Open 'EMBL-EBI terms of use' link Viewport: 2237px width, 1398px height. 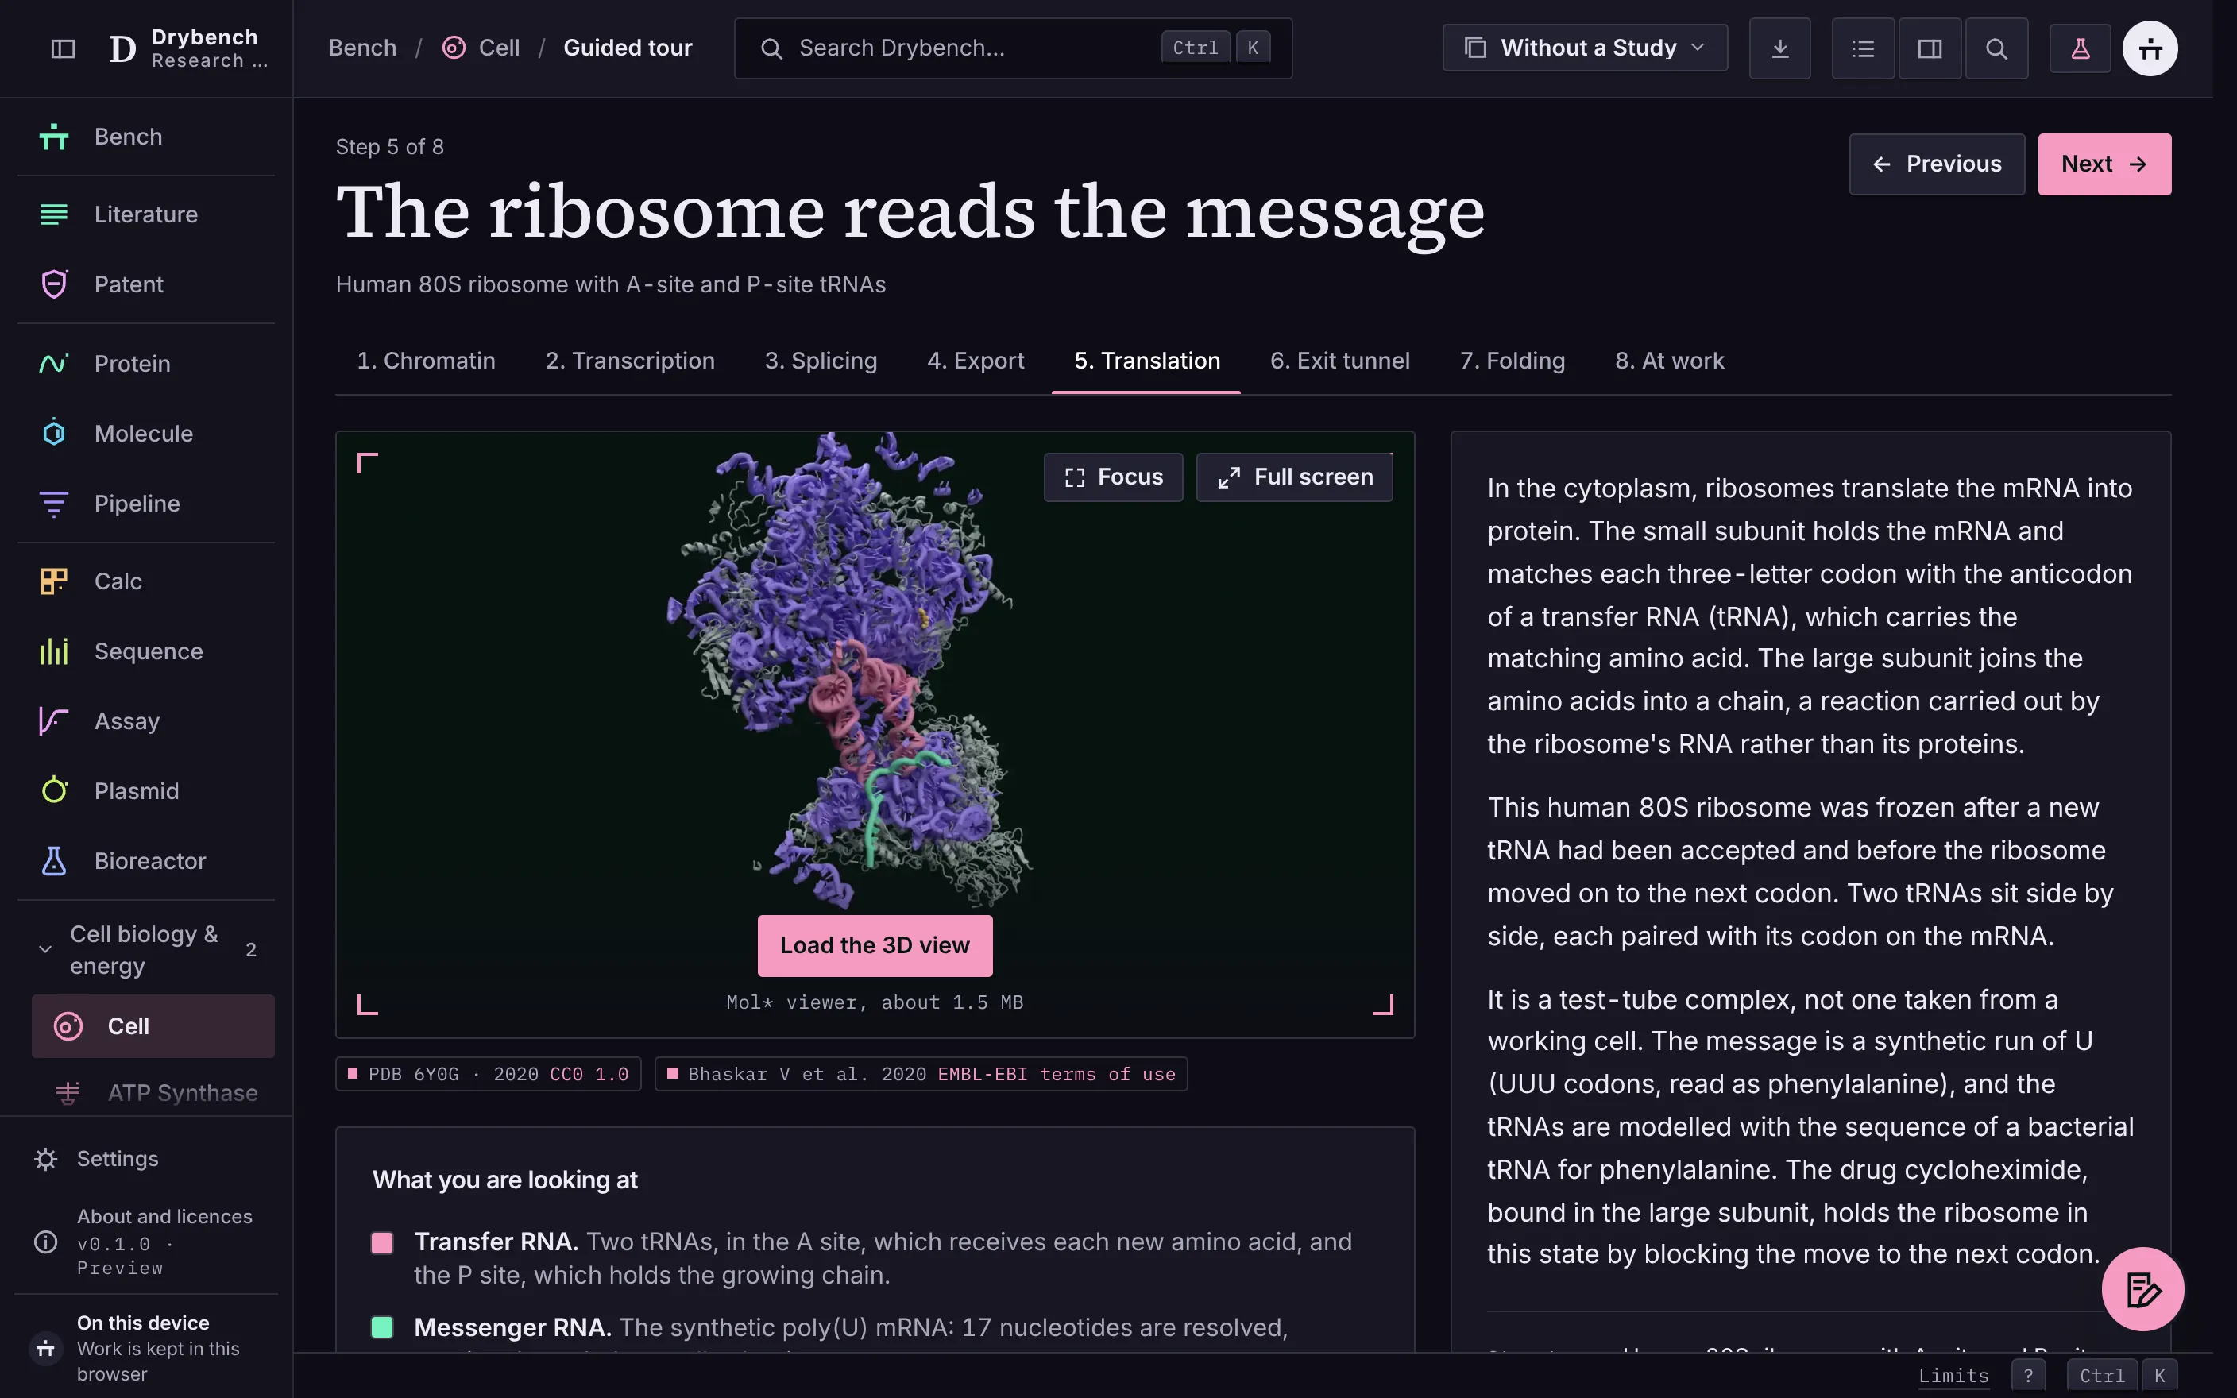[1057, 1075]
